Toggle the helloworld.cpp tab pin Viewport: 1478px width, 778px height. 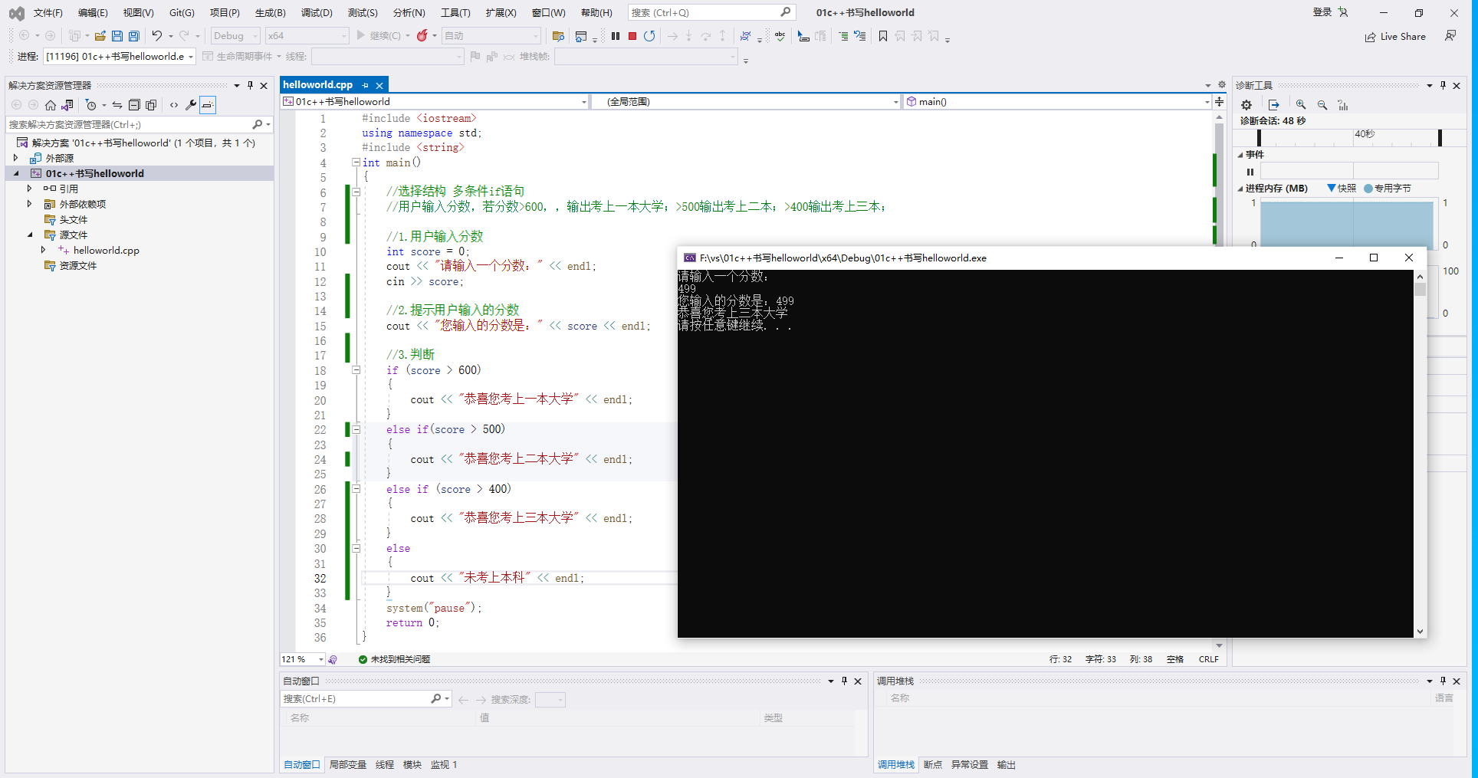366,85
